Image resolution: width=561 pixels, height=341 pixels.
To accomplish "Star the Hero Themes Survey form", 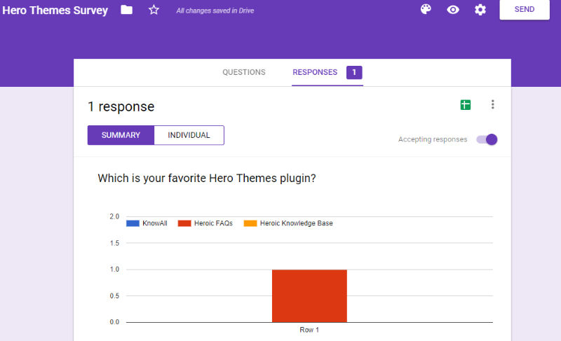I will (154, 10).
